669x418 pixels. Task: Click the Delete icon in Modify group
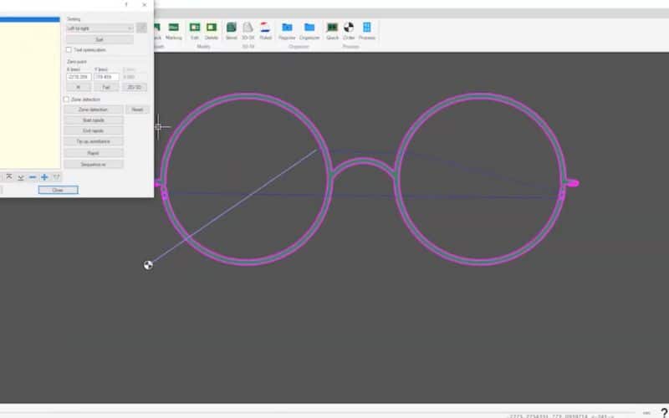[212, 28]
